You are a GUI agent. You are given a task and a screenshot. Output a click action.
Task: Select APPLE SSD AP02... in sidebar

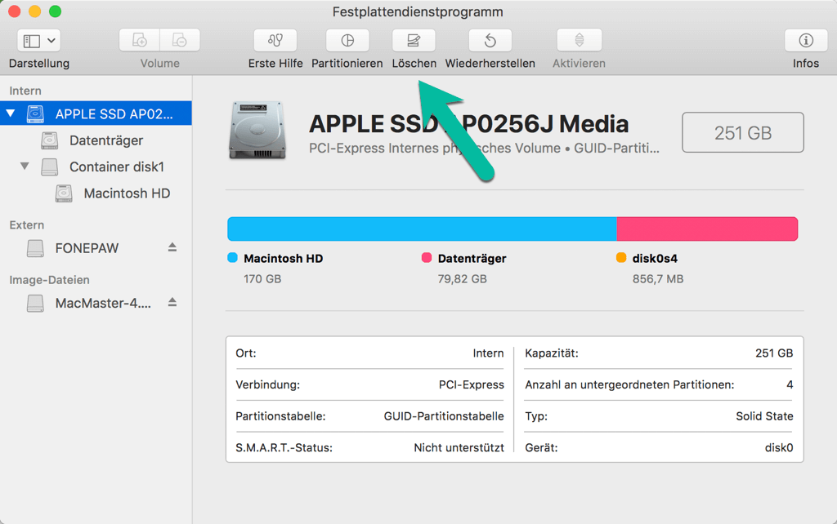96,113
